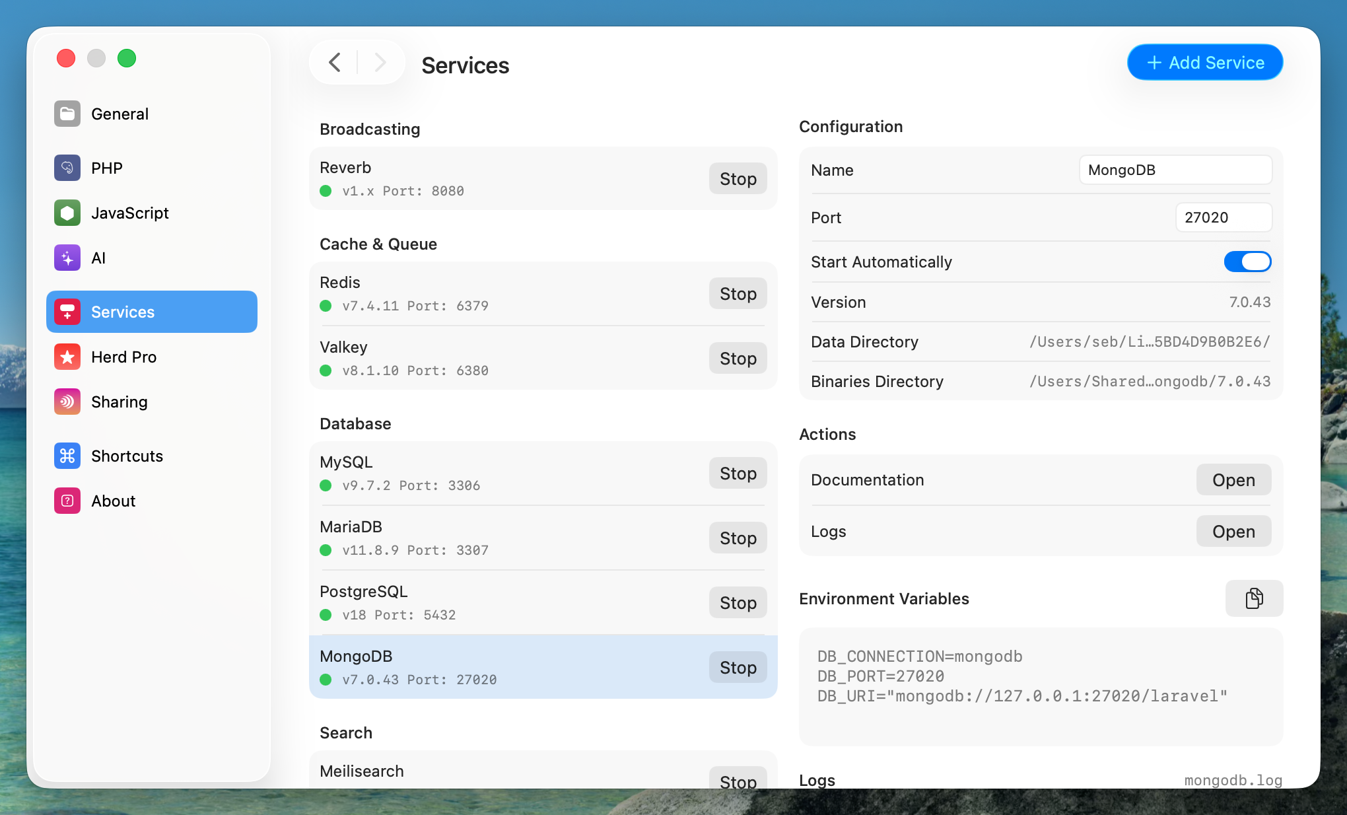
Task: Stop the Reverb service
Action: 738,178
